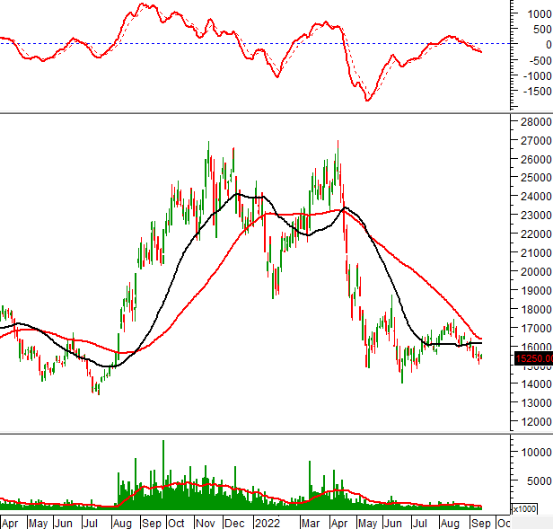Click the 24000 price axis label
Image resolution: width=553 pixels, height=529 pixels.
pyautogui.click(x=534, y=197)
